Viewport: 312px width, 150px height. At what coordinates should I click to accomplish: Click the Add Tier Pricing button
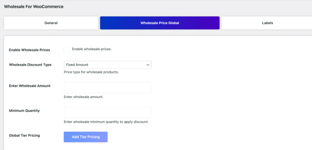tap(86, 137)
